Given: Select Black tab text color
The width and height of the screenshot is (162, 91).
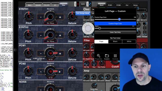Looking at the screenshot, I should [115, 41].
